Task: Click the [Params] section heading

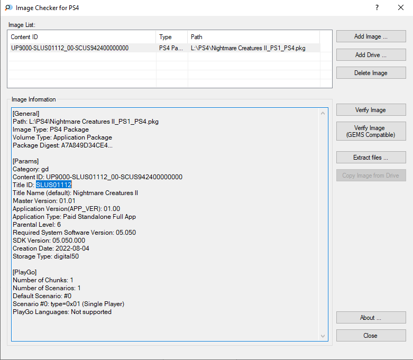Action: tap(26, 161)
